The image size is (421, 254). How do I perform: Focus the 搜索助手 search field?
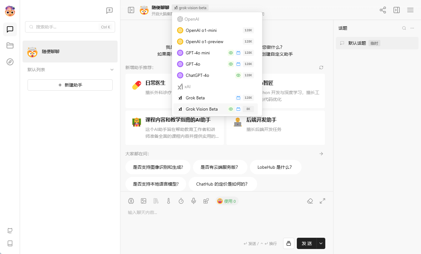point(70,27)
